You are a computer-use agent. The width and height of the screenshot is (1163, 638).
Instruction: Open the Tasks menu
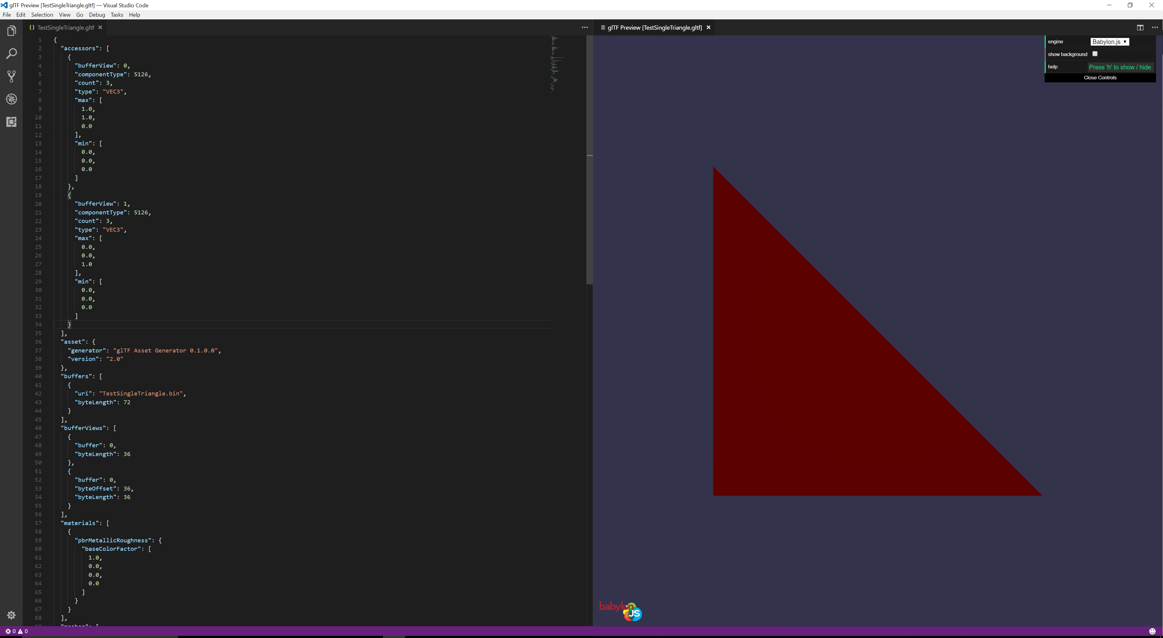click(117, 15)
